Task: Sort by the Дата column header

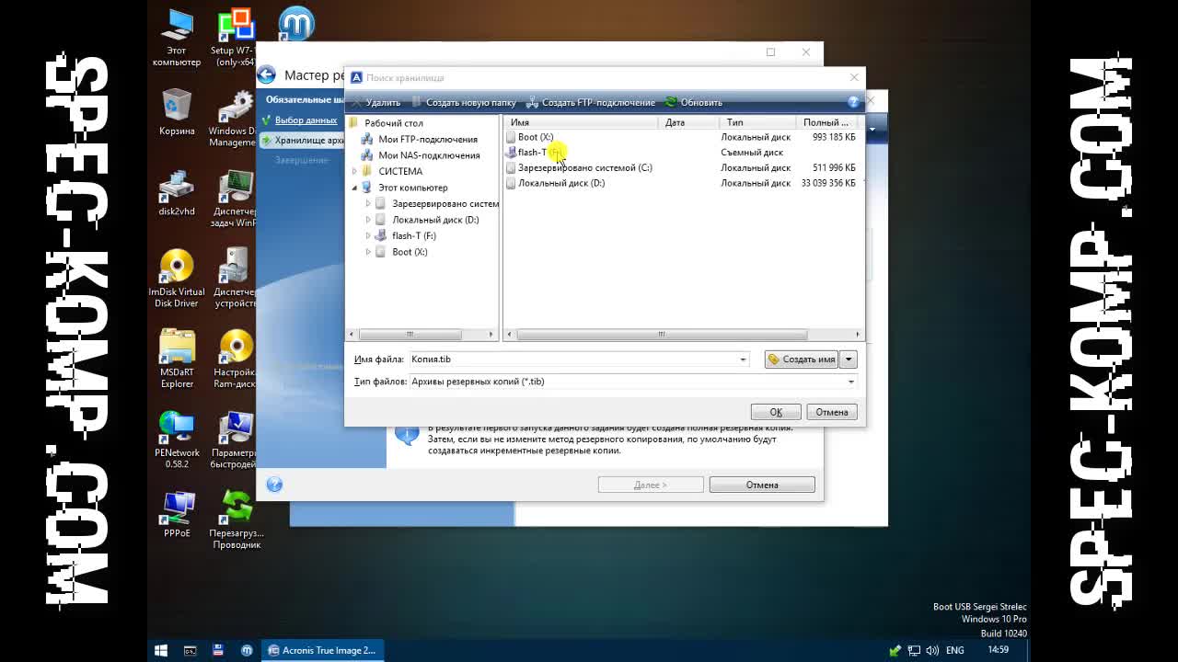Action: tap(689, 122)
